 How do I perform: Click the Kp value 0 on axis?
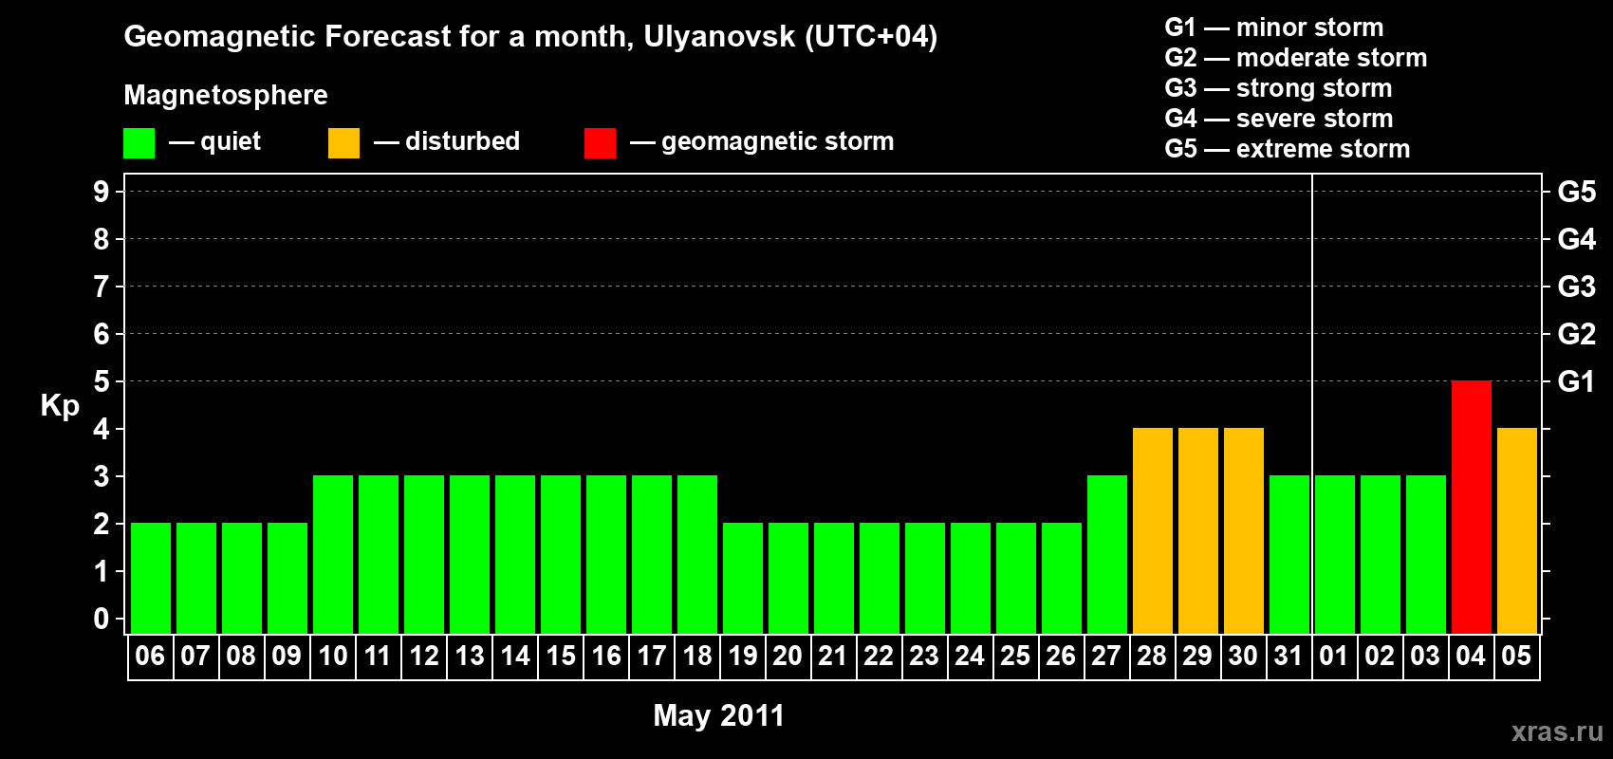(x=102, y=619)
